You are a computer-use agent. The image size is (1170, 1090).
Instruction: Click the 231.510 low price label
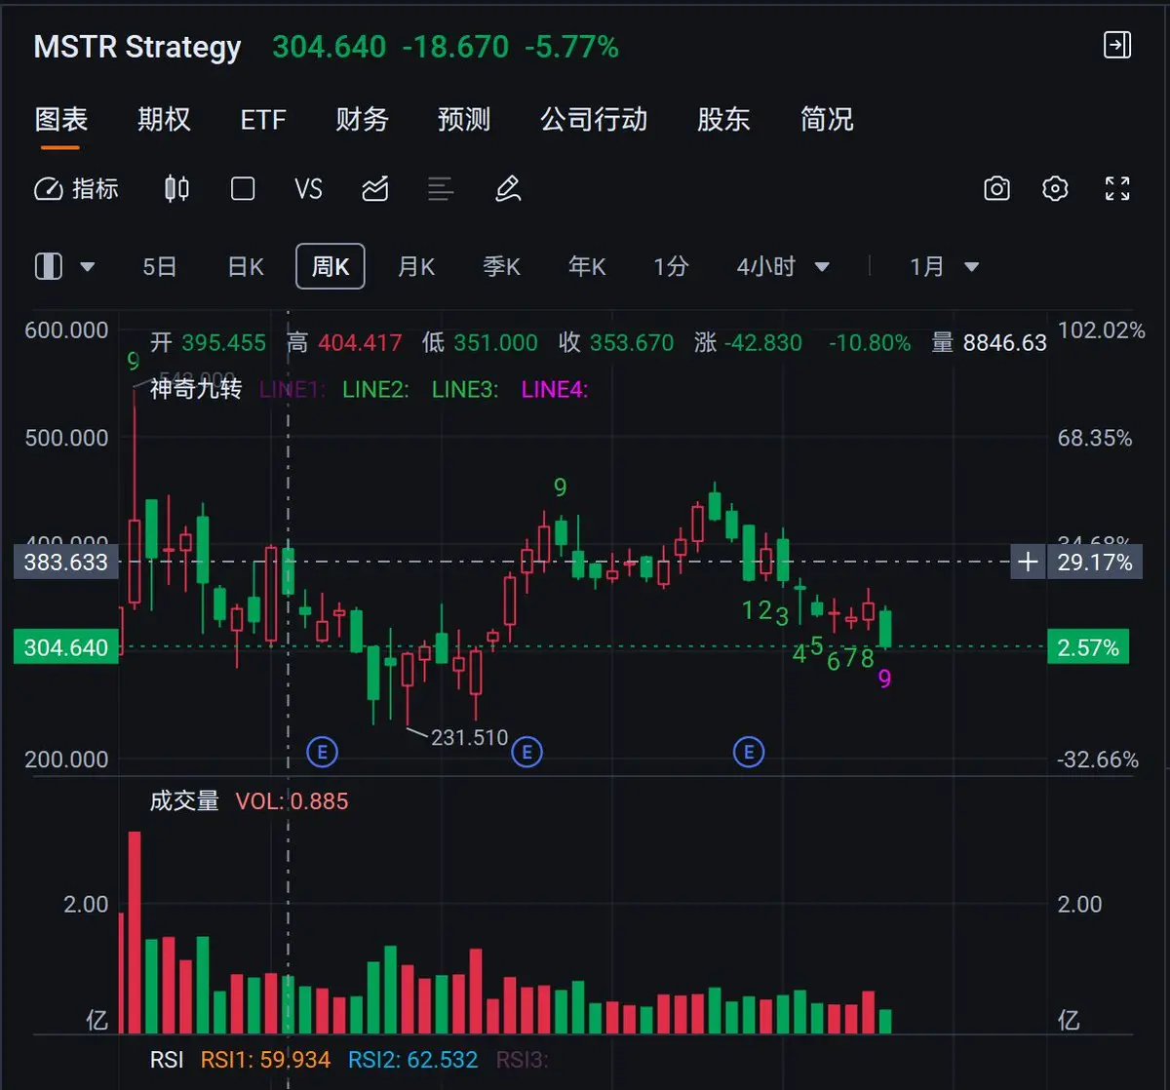[470, 737]
